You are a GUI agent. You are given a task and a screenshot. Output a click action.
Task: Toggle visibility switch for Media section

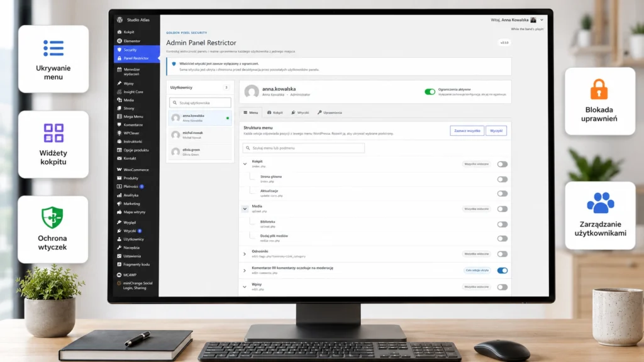pos(502,209)
